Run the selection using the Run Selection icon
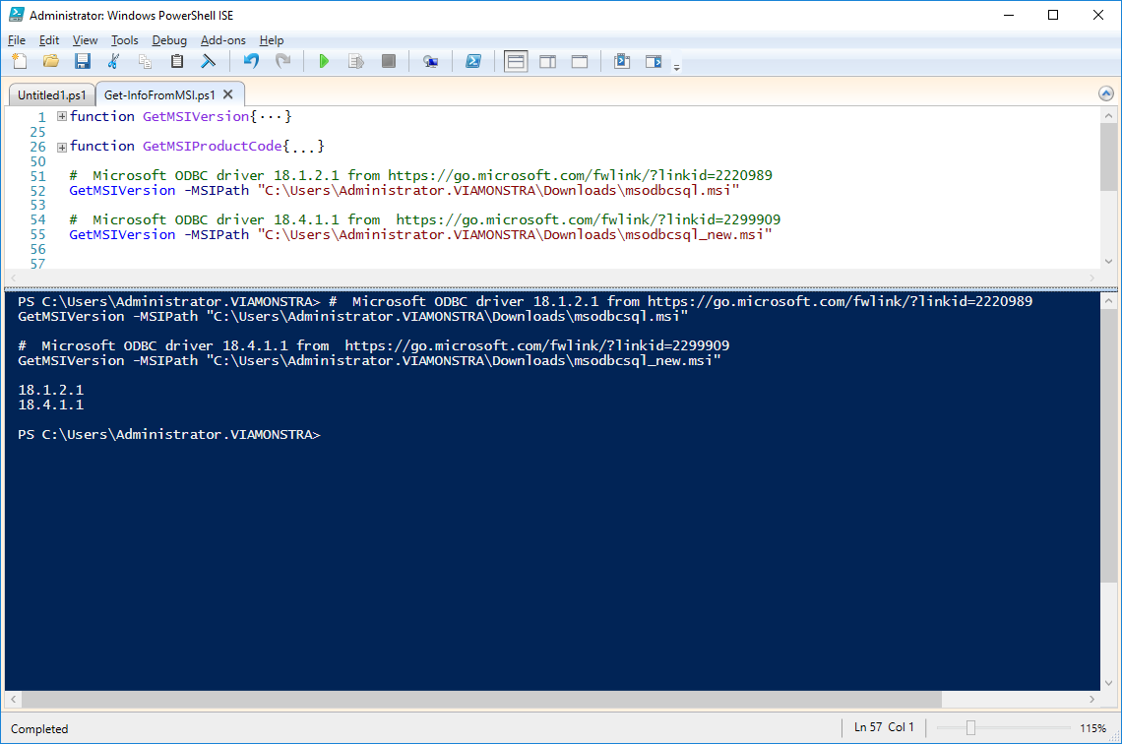The height and width of the screenshot is (744, 1122). [355, 62]
